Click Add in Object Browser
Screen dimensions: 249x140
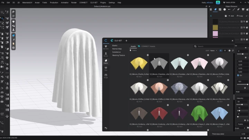coord(231,16)
